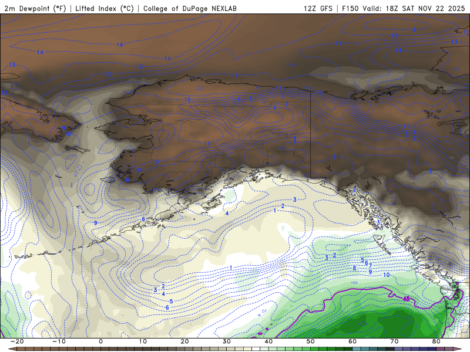Click the "80" colorbar tick label
470x352 pixels.
click(437, 341)
